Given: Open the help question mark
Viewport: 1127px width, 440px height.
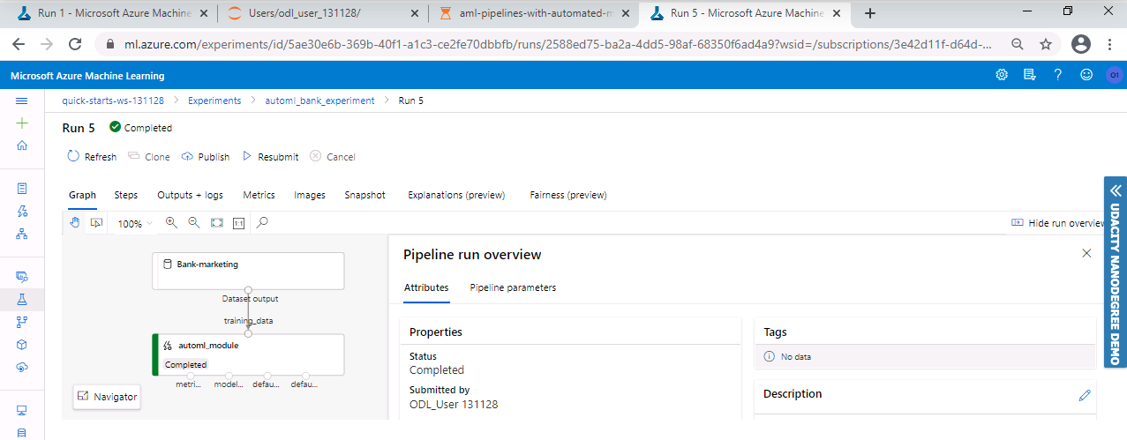Looking at the screenshot, I should [x=1057, y=75].
